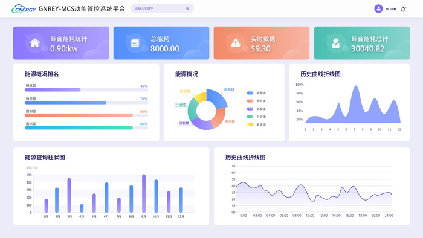This screenshot has width=423, height=238.
Task: Focus the keyword search input field
Action: click(x=162, y=8)
